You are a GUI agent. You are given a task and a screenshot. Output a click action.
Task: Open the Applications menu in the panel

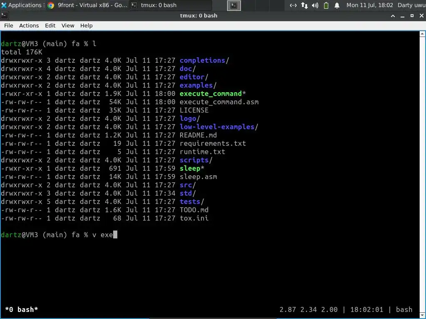pos(22,5)
